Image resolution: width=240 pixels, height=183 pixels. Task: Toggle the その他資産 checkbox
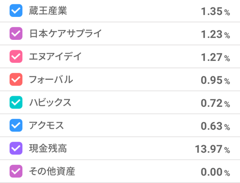click(x=16, y=171)
